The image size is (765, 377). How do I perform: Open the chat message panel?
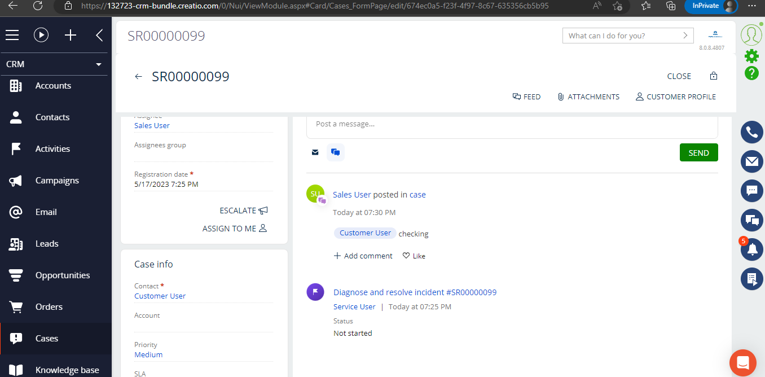tap(751, 191)
